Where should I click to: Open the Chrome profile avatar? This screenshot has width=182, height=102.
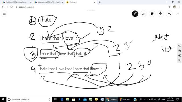[x=175, y=7]
